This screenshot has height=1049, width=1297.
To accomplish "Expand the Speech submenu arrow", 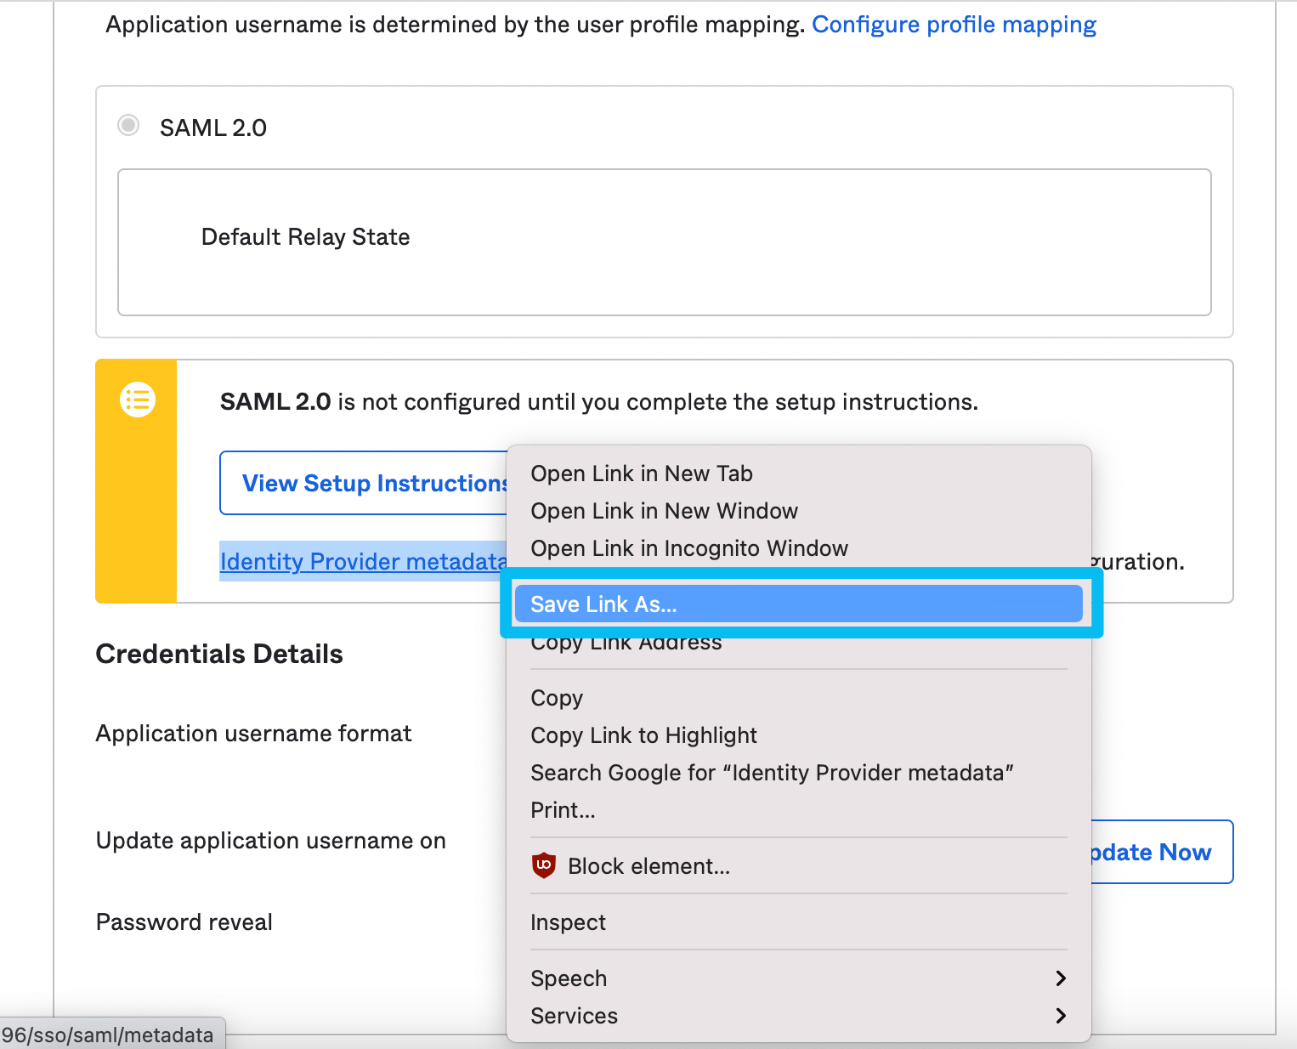I will tap(1060, 978).
